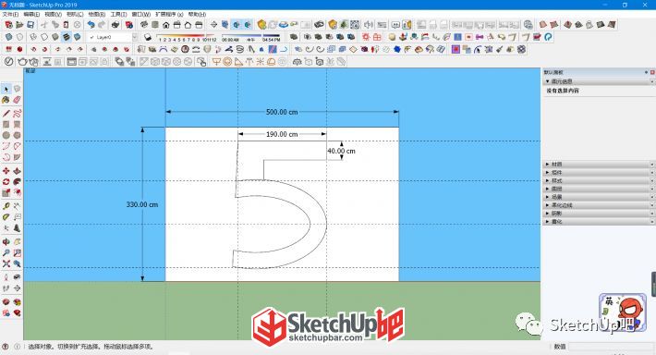Open the 扩展程序 Extensions menu
Viewport: 656px width, 355px height.
pyautogui.click(x=169, y=14)
